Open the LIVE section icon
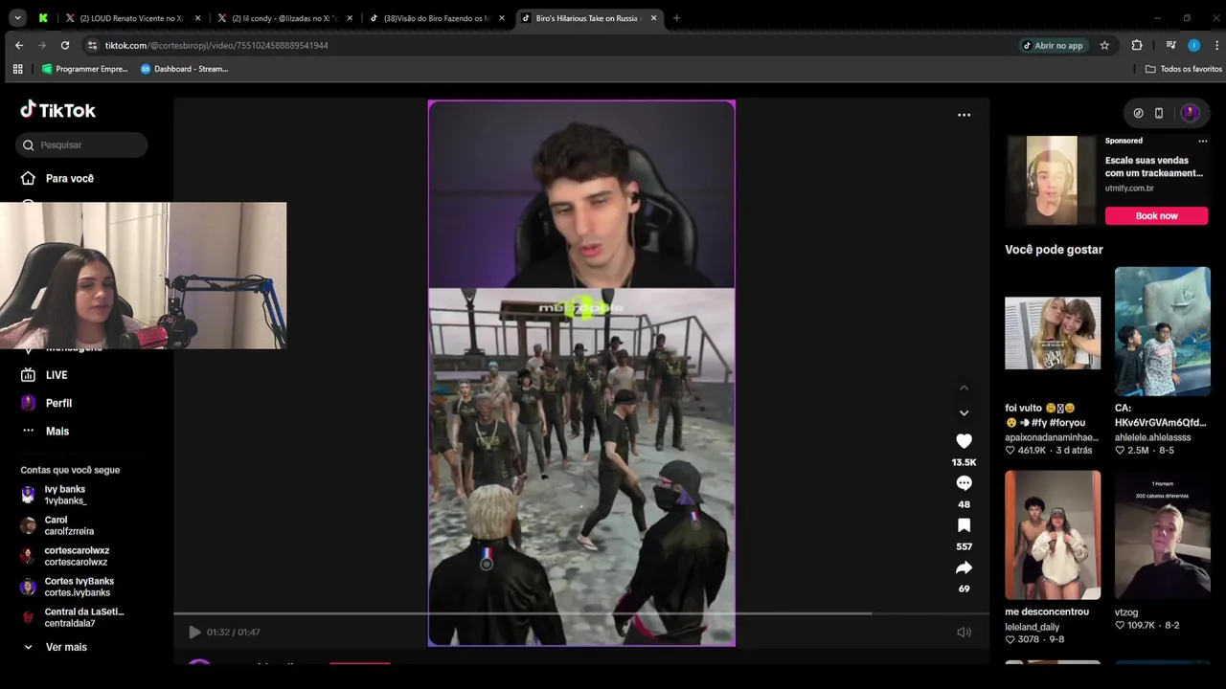 pyautogui.click(x=28, y=375)
